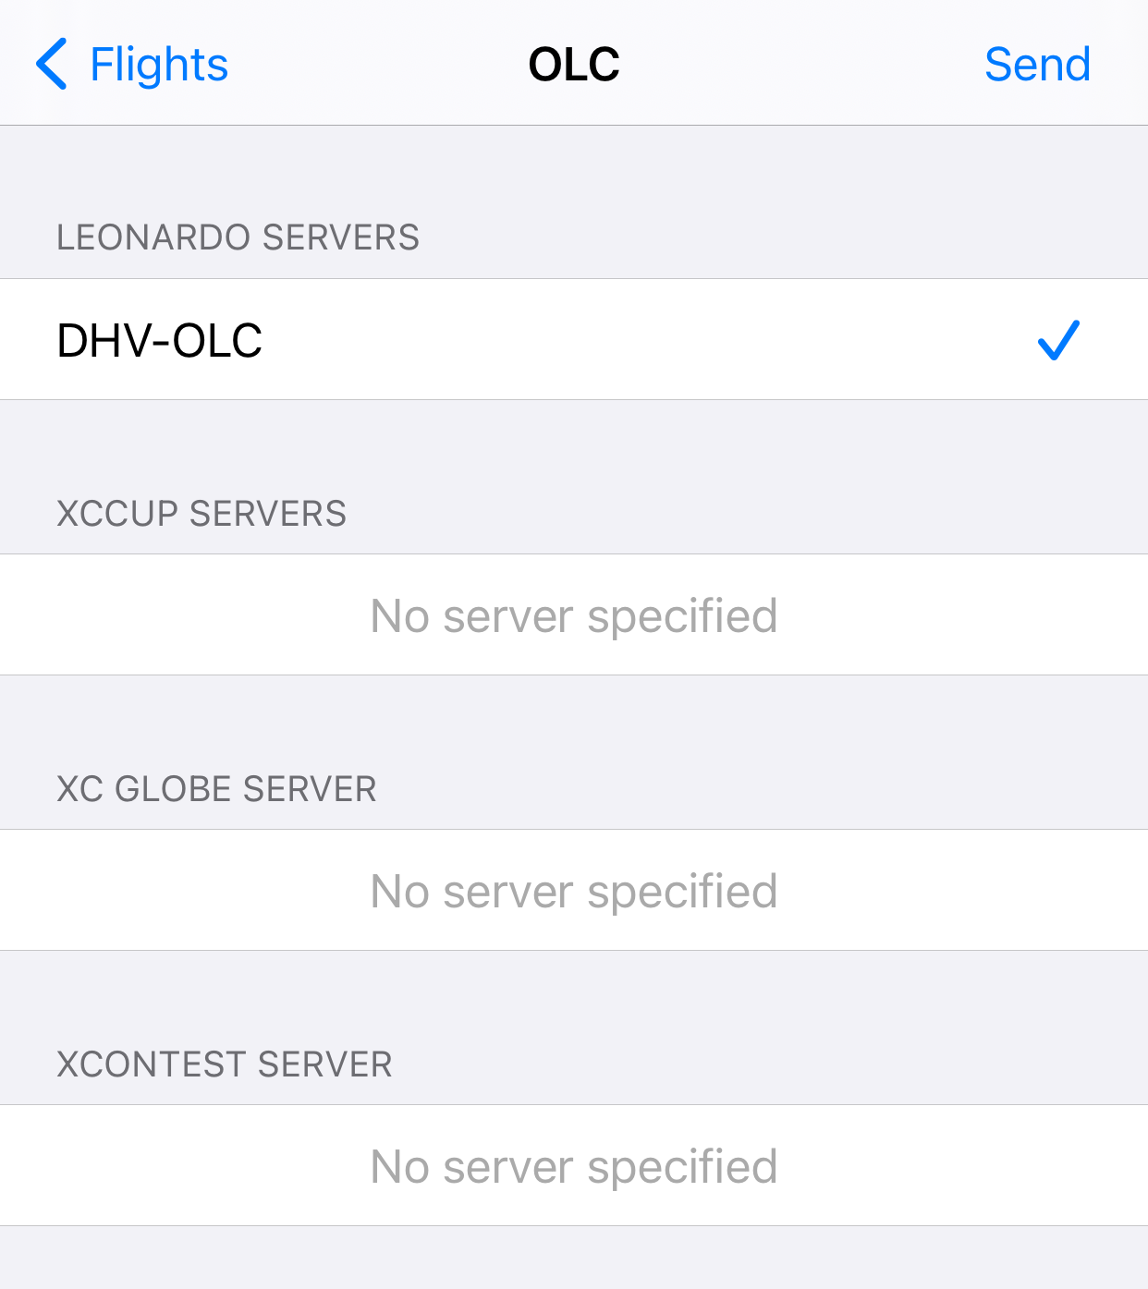The height and width of the screenshot is (1289, 1148).
Task: Click the XCCUP Servers section header
Action: [x=202, y=514]
